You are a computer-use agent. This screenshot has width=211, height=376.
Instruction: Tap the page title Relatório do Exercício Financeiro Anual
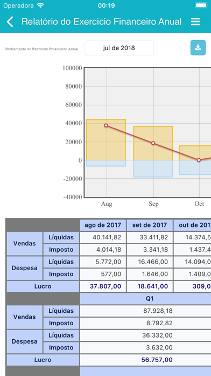coord(102,22)
